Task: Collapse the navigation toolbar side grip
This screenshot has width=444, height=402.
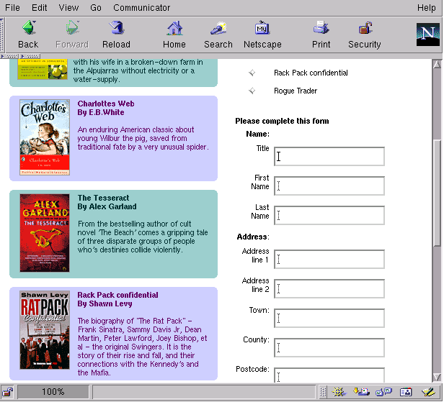Action: (x=1, y=35)
